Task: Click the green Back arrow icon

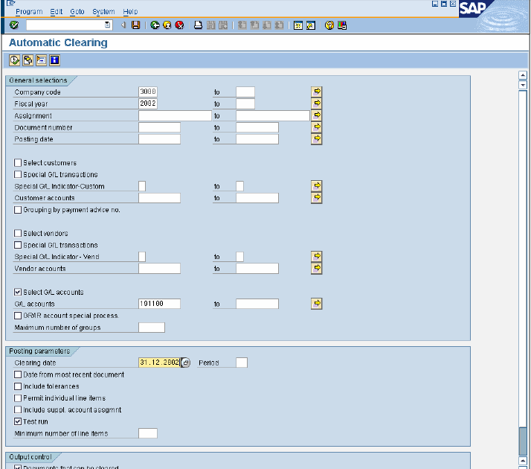Action: click(155, 25)
